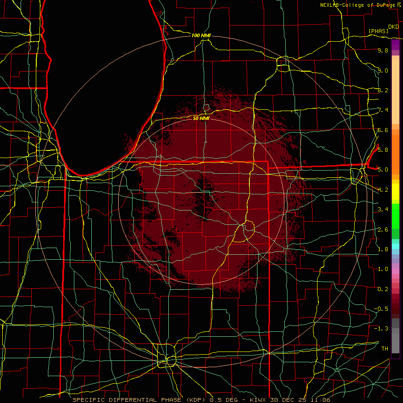This screenshot has height=403, width=403.
Task: Click the 8.2 value on the color scale
Action: 383,90
